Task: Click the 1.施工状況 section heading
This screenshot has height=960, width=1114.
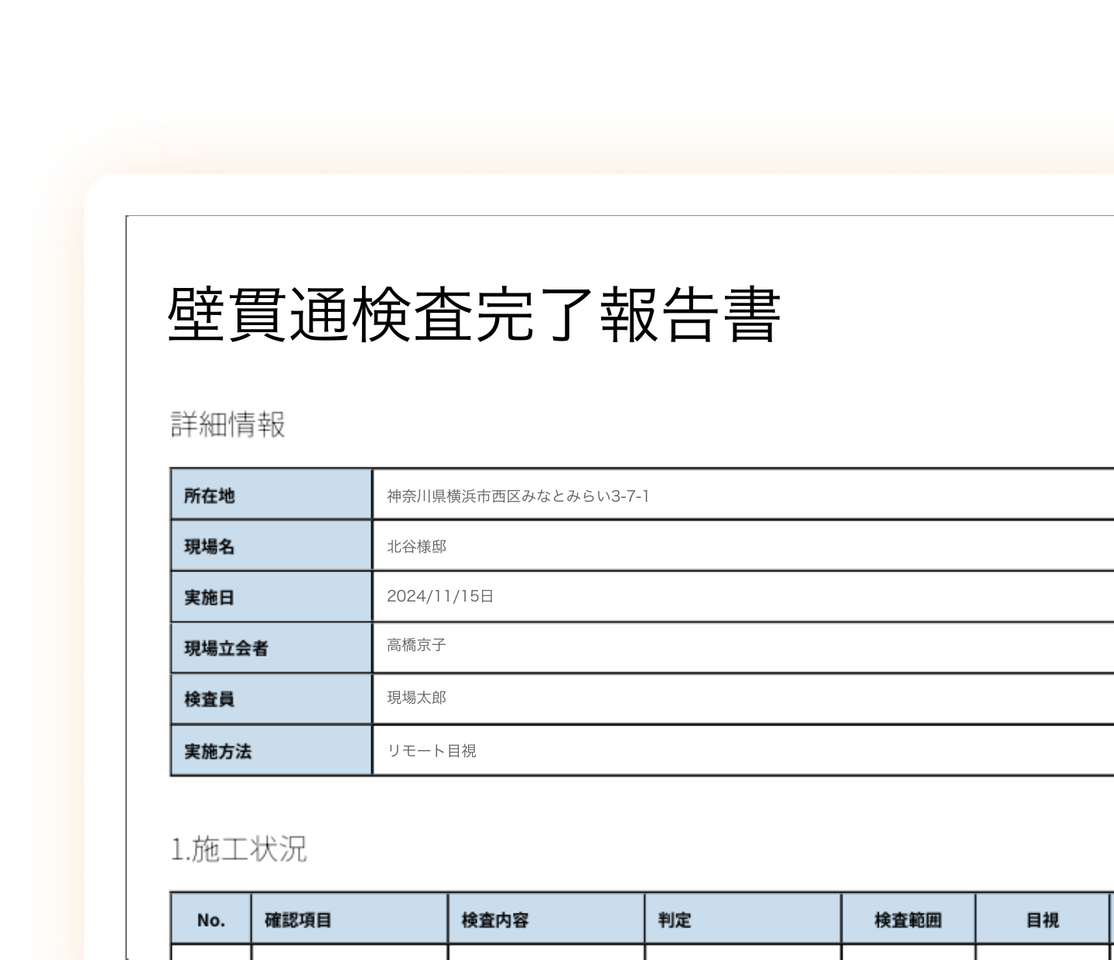Action: [238, 849]
